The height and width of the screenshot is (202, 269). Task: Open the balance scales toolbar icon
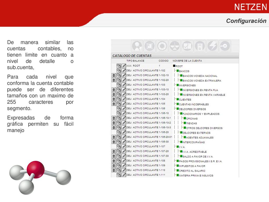[175, 46]
